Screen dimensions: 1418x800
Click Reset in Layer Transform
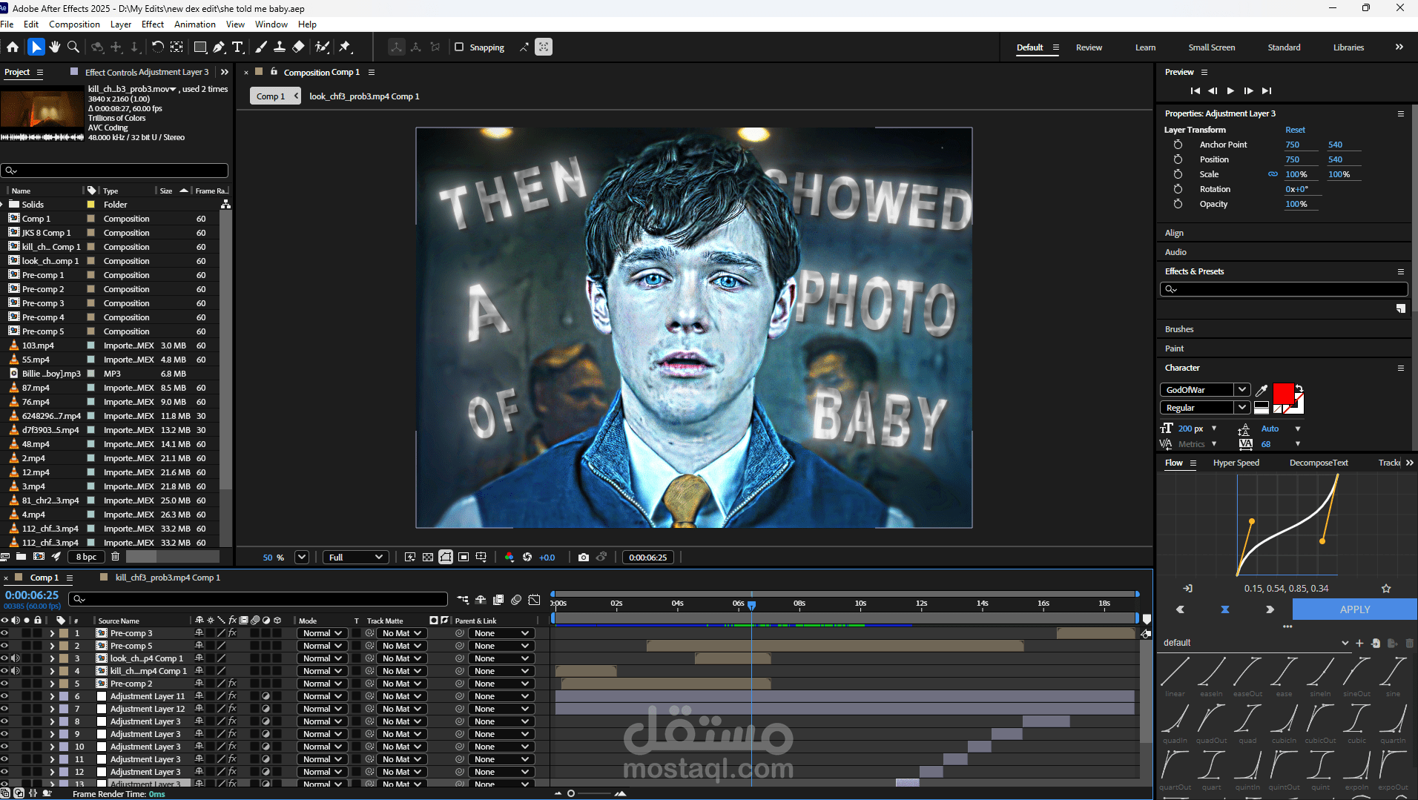[1295, 130]
